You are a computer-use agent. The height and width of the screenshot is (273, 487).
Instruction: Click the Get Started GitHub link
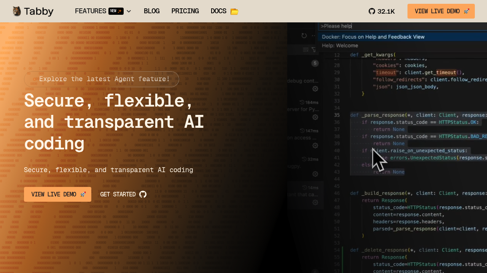point(123,195)
